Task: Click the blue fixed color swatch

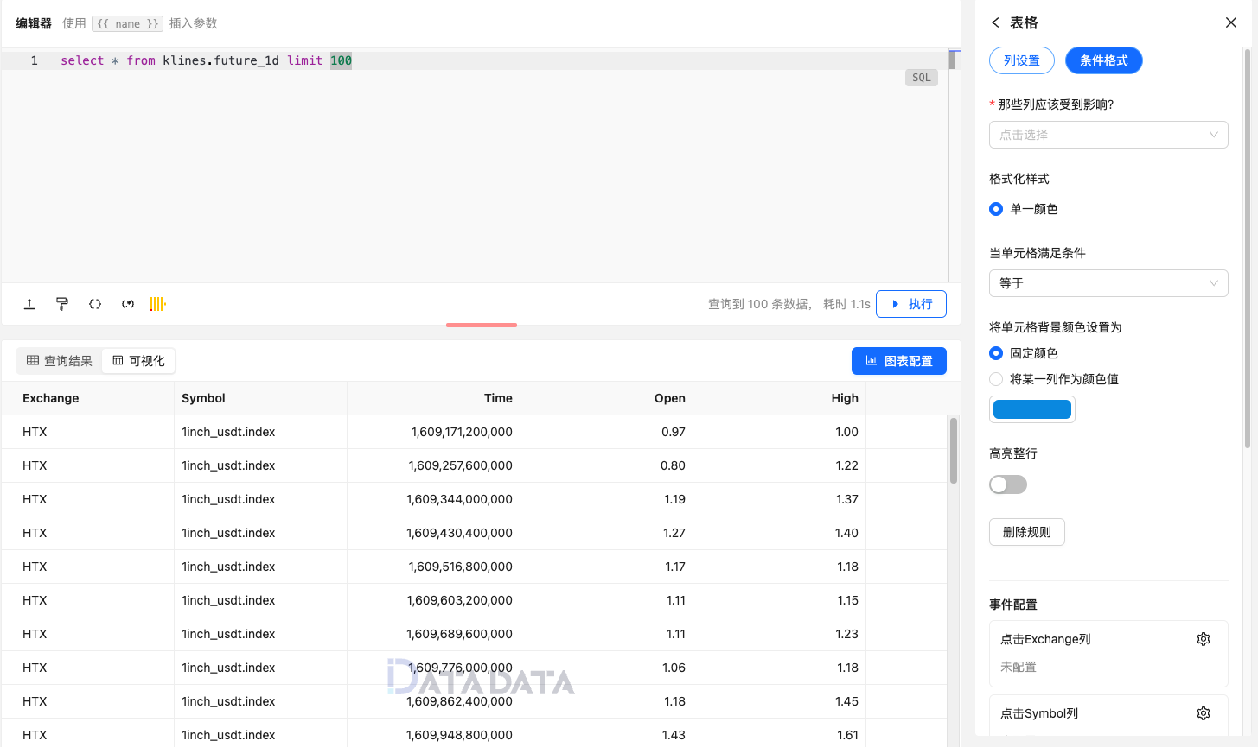Action: pyautogui.click(x=1032, y=409)
